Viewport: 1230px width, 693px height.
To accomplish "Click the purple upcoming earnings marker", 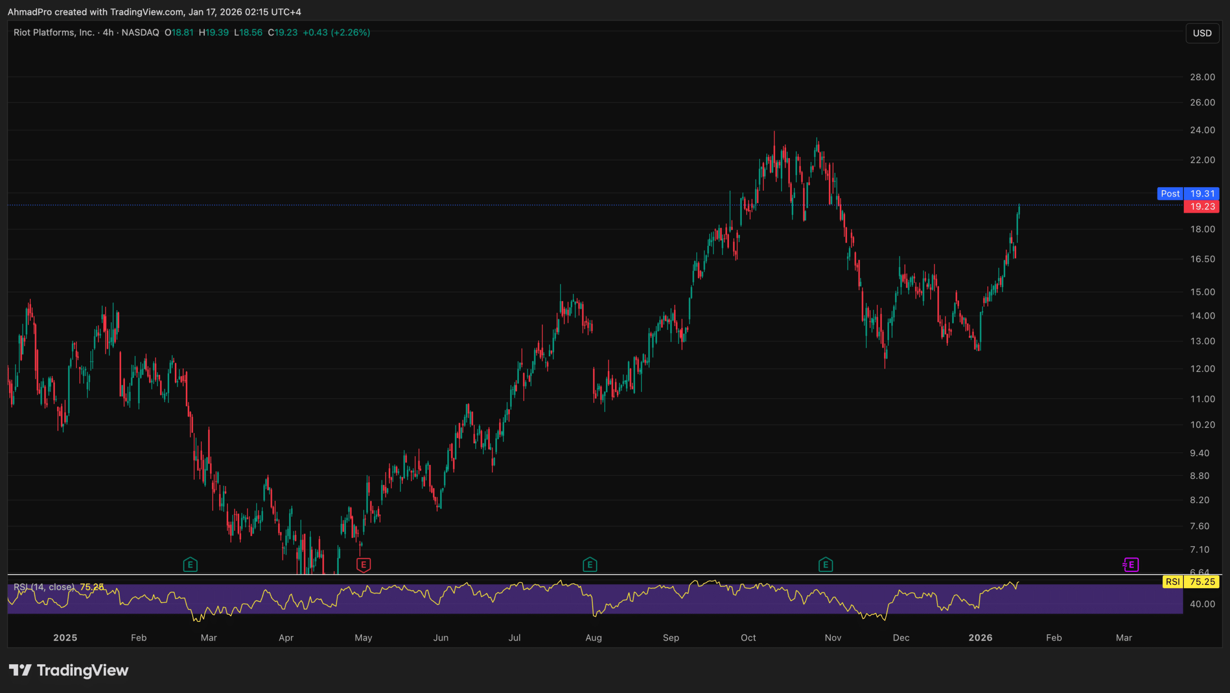I will (x=1131, y=565).
